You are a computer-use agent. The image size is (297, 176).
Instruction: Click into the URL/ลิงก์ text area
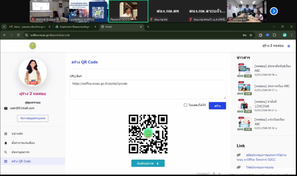[148, 89]
